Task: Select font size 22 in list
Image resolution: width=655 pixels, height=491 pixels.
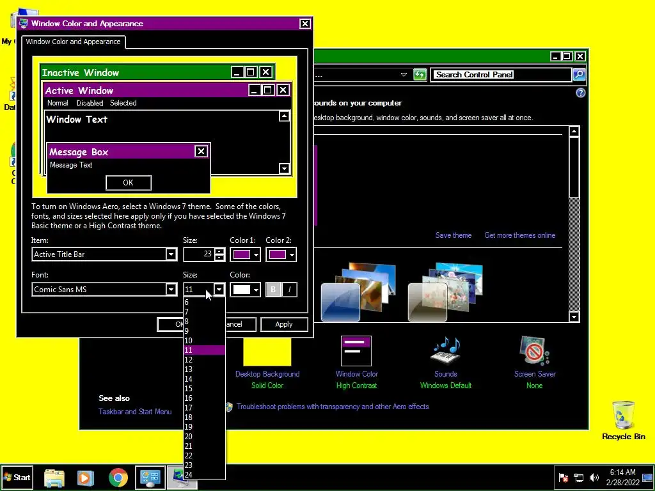Action: click(204, 456)
